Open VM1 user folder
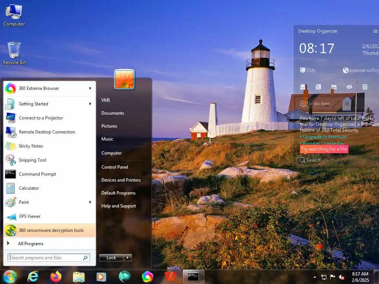This screenshot has width=379, height=284. click(x=105, y=100)
